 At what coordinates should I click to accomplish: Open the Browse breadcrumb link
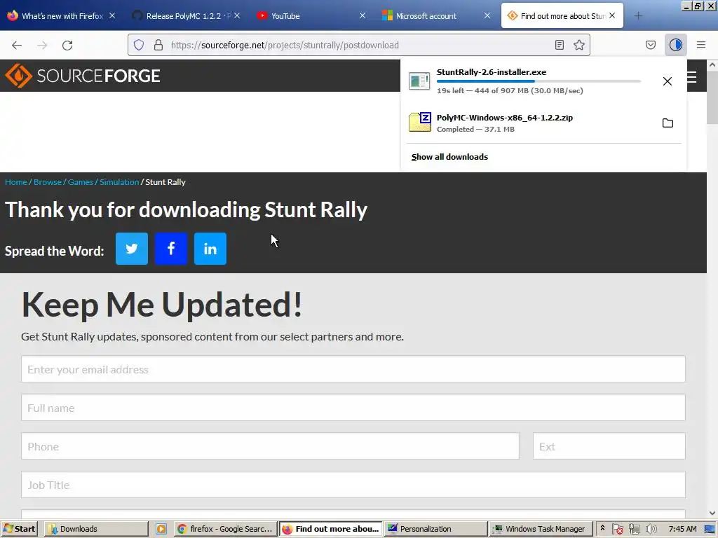click(x=47, y=182)
